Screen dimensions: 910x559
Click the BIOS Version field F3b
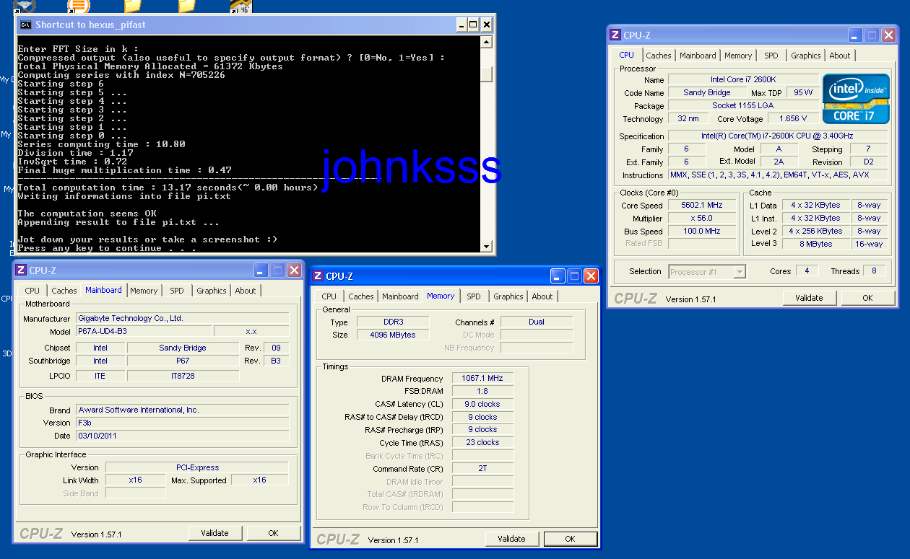pos(182,423)
